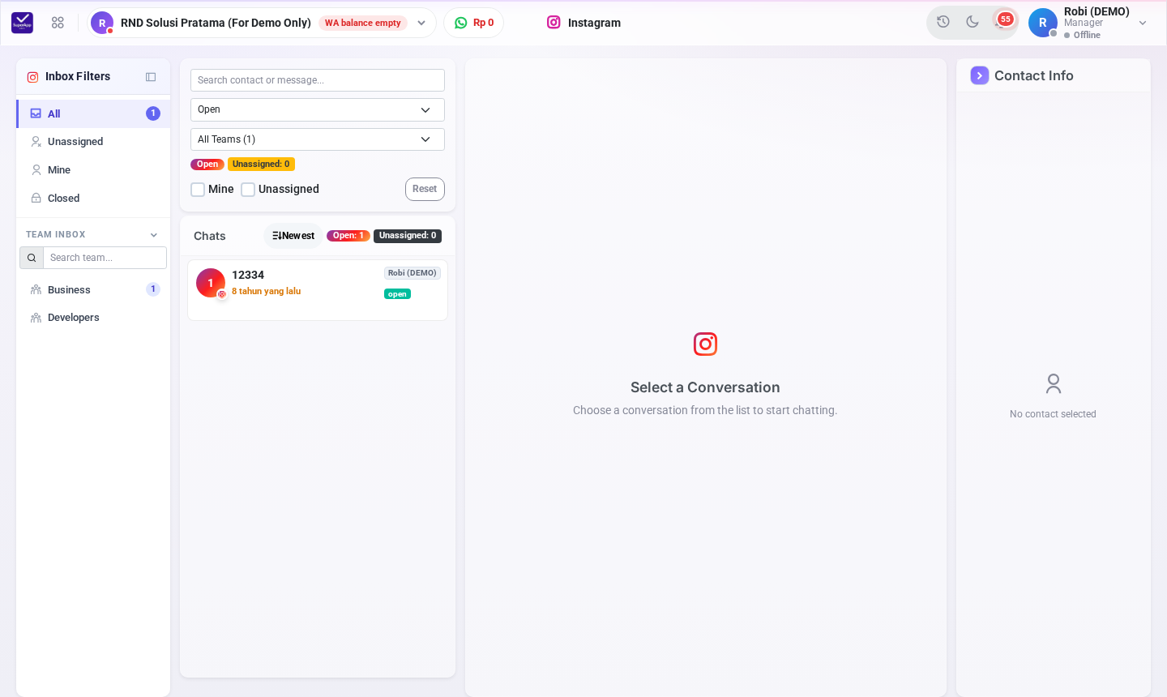Screen dimensions: 1167x697
Task: Click the Search contact or message field
Action: coord(318,80)
